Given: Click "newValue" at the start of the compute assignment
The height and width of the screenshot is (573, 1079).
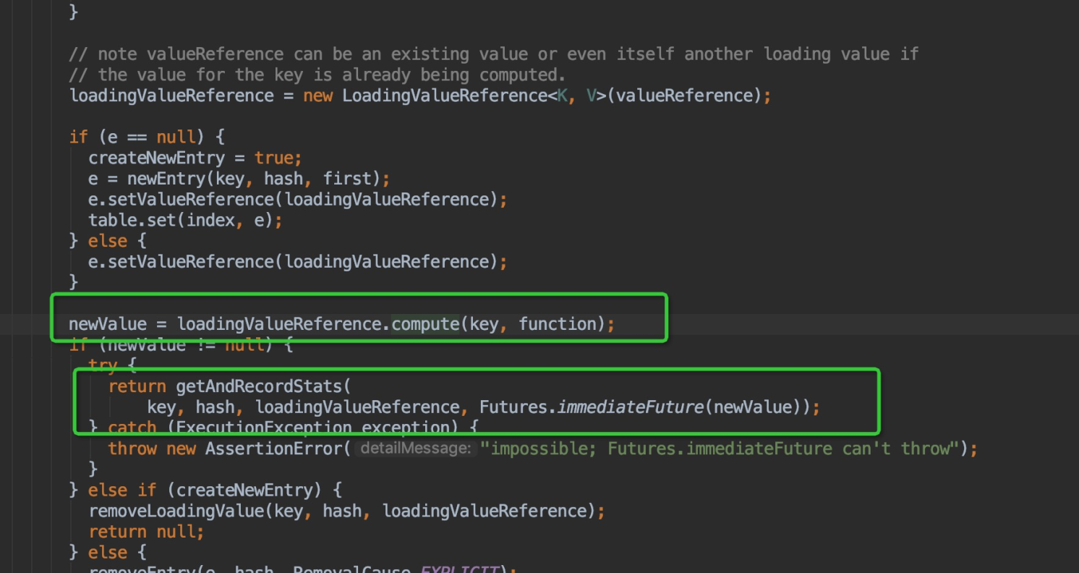Looking at the screenshot, I should tap(108, 324).
